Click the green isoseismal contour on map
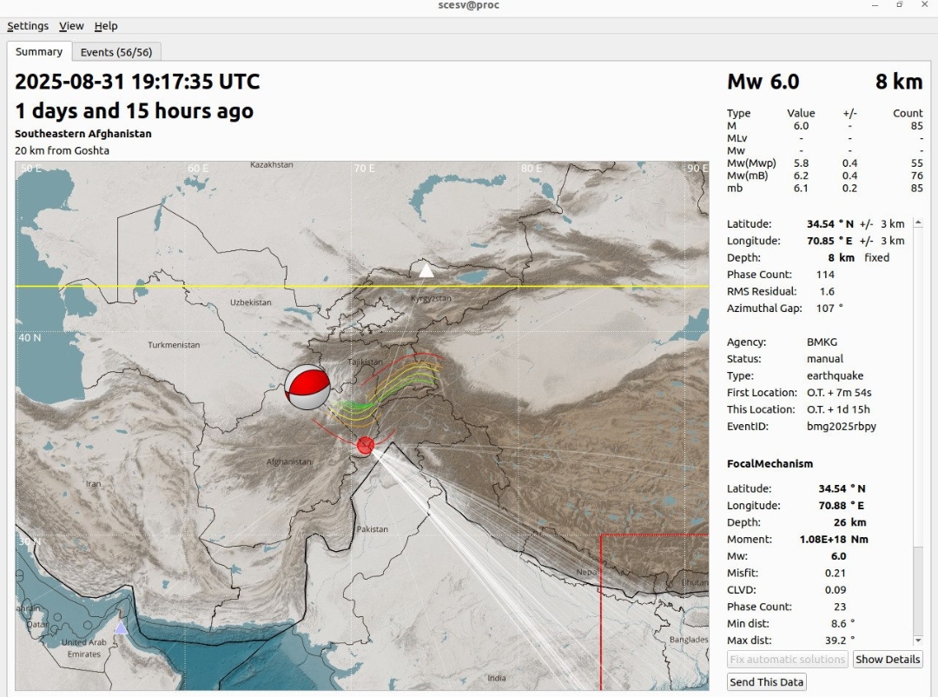Screen dimensions: 938x697 (358, 405)
